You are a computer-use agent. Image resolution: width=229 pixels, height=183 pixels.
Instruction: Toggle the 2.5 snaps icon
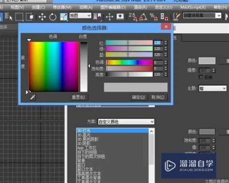point(133,17)
